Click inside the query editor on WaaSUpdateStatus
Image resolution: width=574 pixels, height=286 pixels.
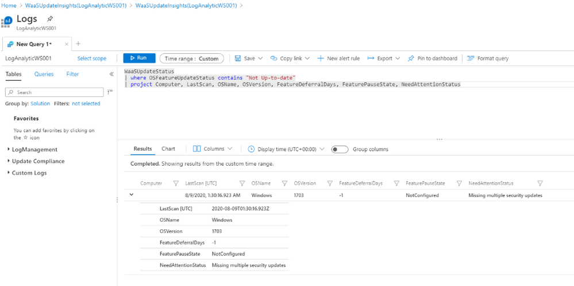point(149,71)
